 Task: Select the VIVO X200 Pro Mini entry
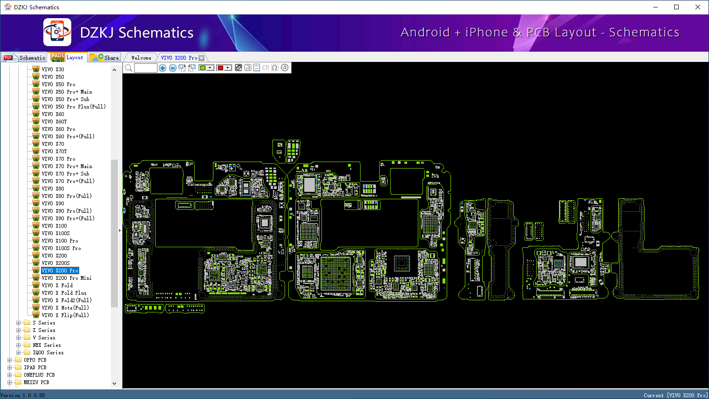(x=67, y=278)
